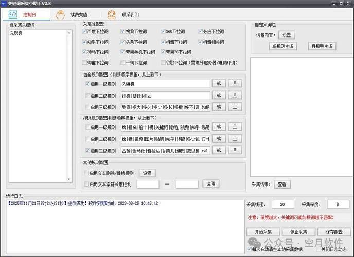Click 且 button beside 吉驰 rule

(235, 151)
